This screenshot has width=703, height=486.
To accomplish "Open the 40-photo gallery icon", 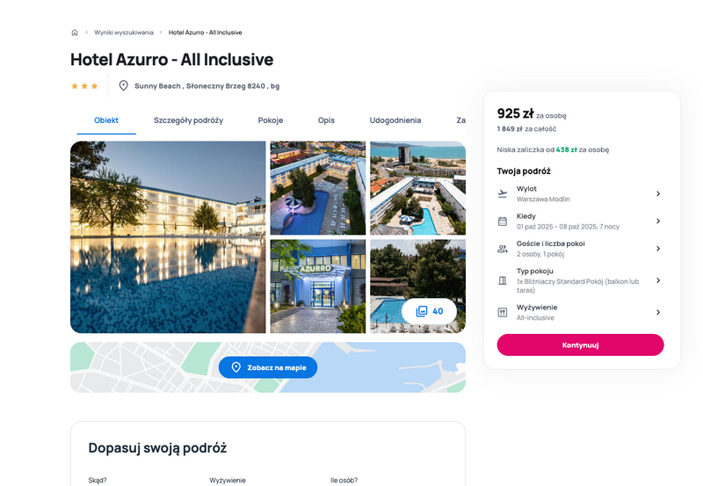I will (x=422, y=311).
